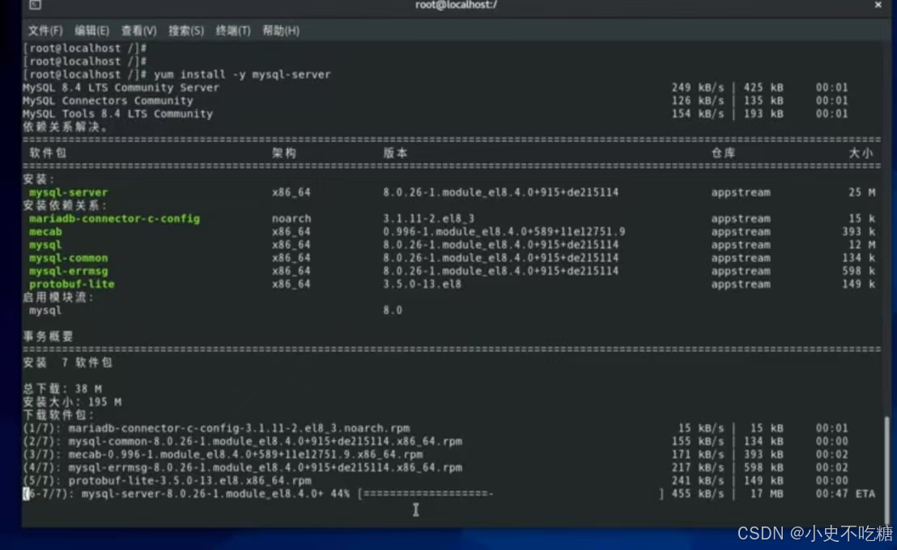Open the 查看(V) menu
Screen dimensions: 897x550
click(x=138, y=31)
